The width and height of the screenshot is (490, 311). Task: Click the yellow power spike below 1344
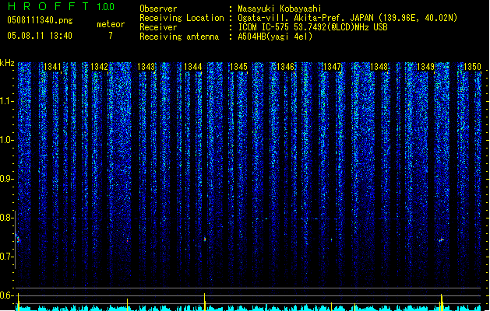click(x=205, y=302)
